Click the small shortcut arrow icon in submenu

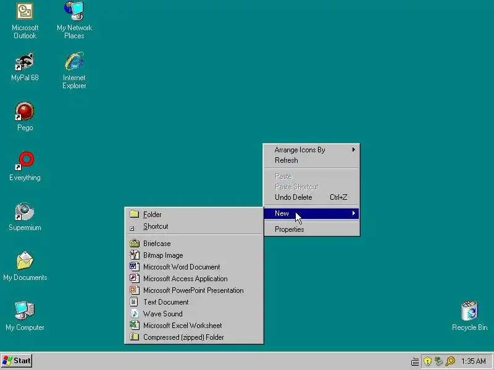point(132,228)
